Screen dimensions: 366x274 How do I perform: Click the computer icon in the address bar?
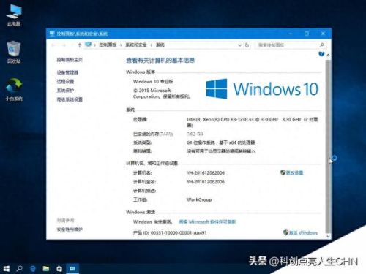[88, 45]
